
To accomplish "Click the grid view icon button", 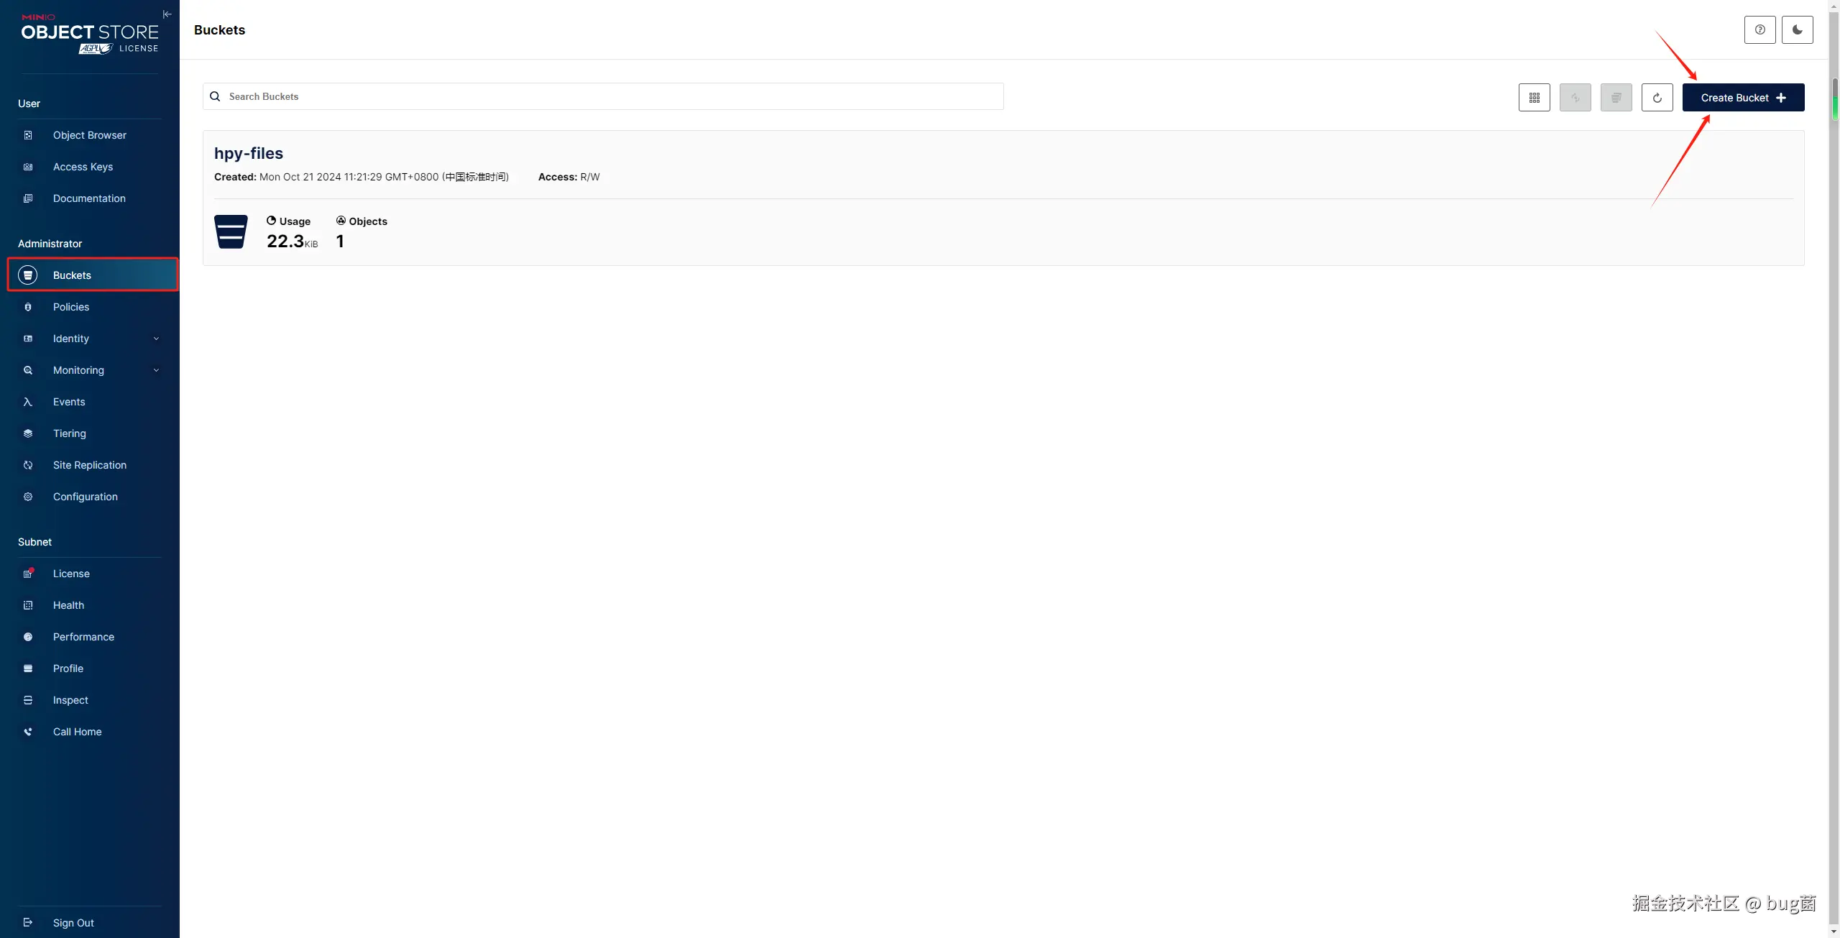I will (x=1534, y=98).
